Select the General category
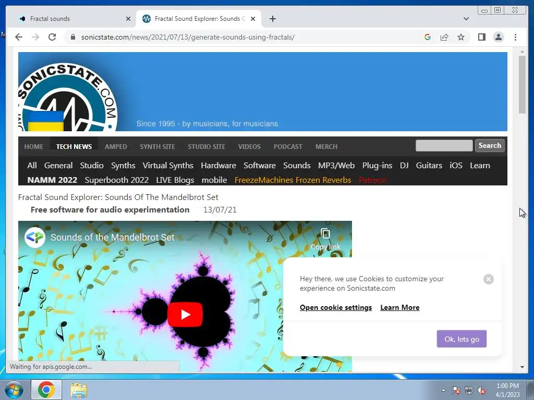The height and width of the screenshot is (400, 534). tap(58, 165)
